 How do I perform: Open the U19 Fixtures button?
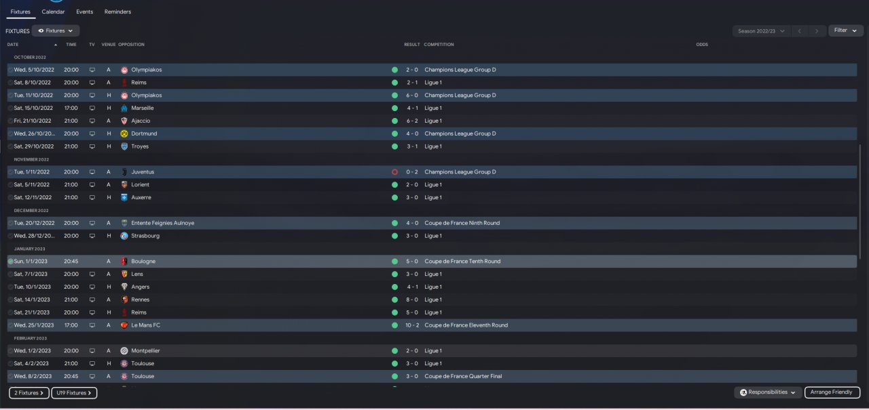[x=74, y=393]
